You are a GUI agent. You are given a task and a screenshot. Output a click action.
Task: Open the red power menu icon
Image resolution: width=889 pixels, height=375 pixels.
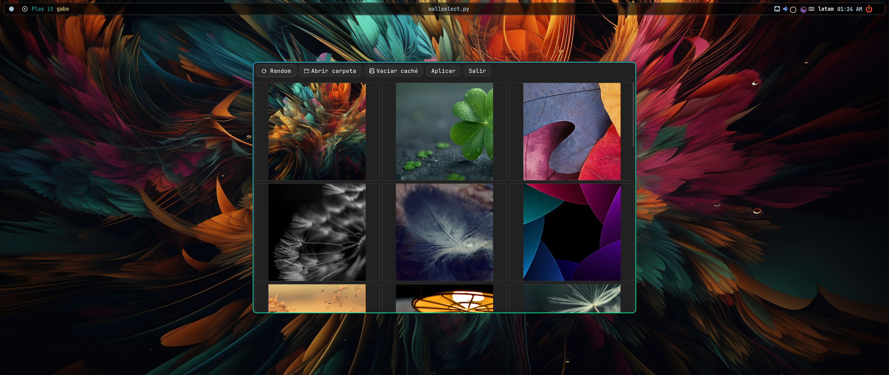[869, 9]
